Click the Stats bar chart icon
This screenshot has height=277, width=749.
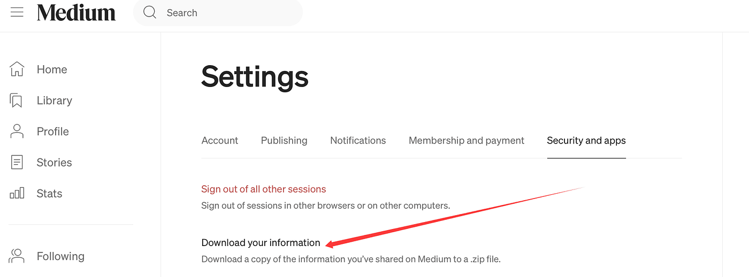(17, 193)
